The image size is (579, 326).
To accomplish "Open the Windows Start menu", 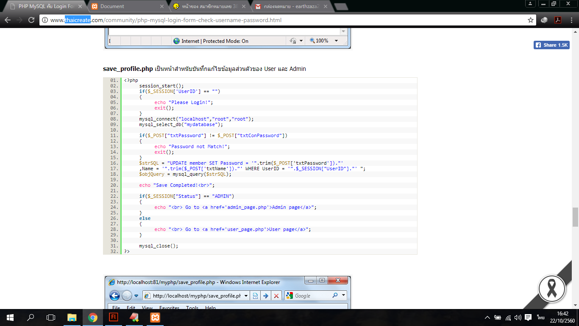I will pyautogui.click(x=10, y=317).
